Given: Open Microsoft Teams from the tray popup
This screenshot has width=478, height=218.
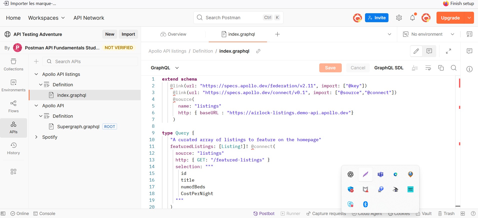Looking at the screenshot, I should click(x=380, y=174).
